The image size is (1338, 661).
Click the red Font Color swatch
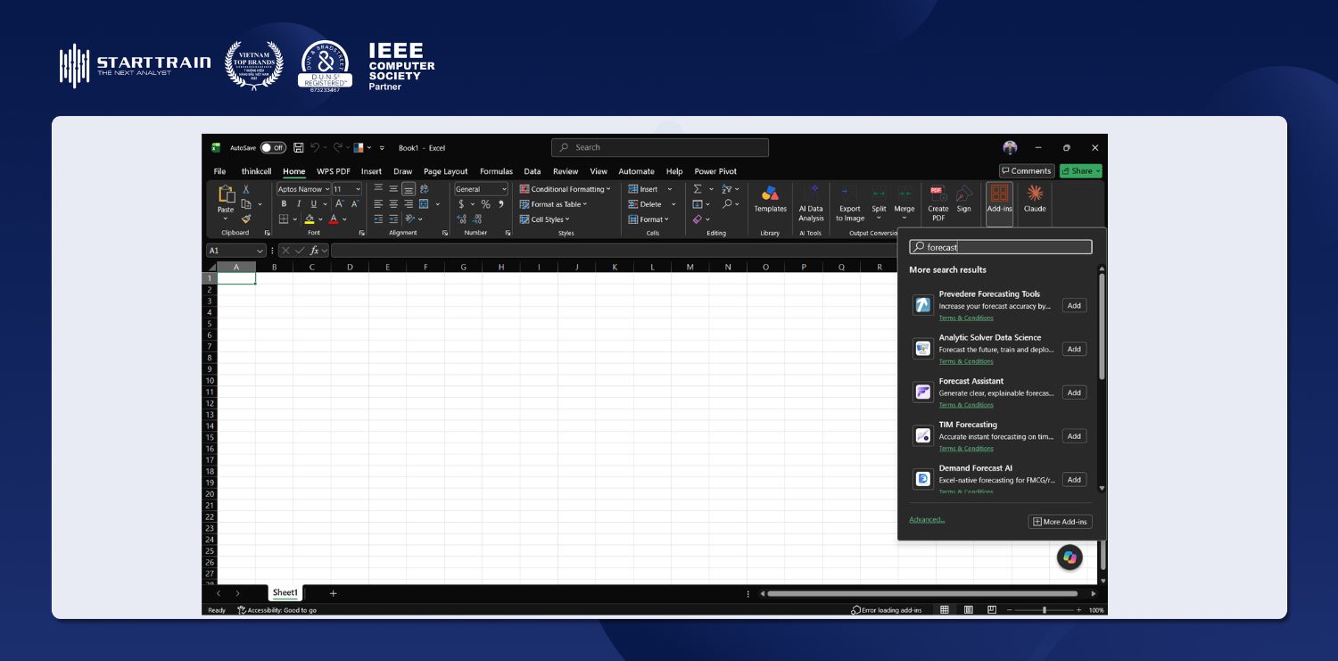pos(334,219)
